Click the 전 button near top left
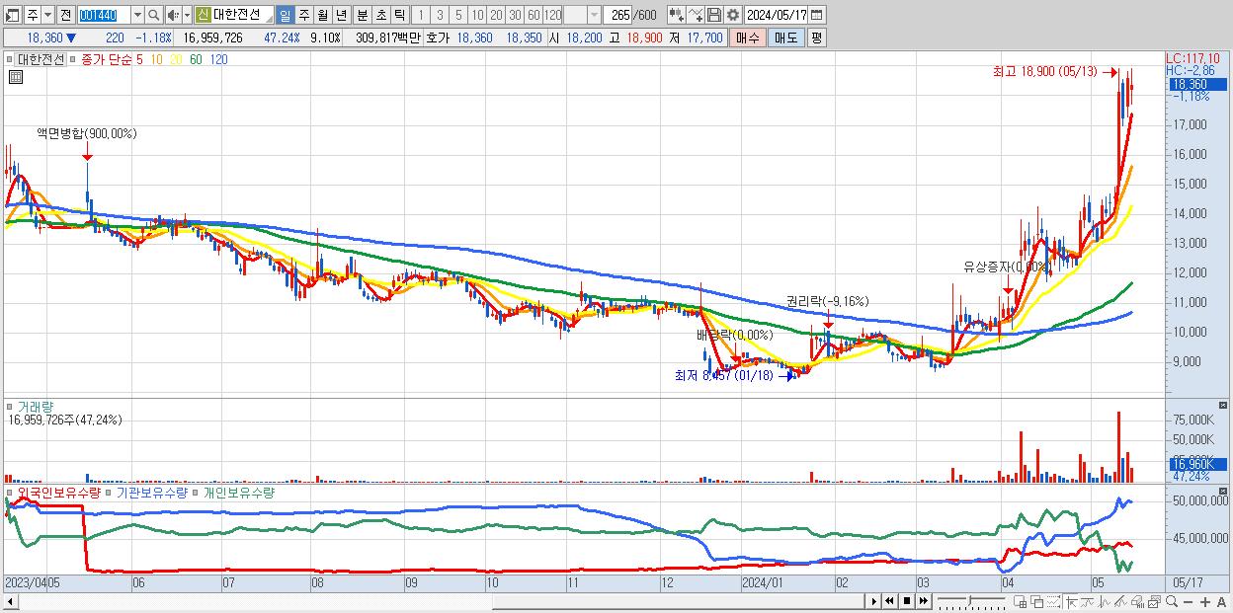Viewport: 1233px width, 613px height. pos(65,15)
